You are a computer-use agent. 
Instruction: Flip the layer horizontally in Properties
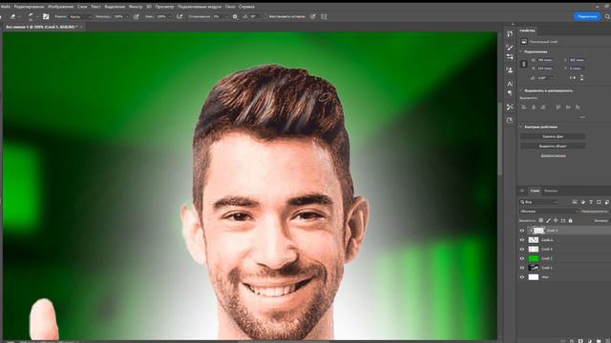click(572, 78)
